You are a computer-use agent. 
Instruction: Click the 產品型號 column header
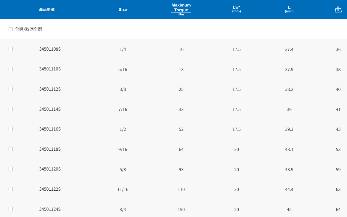[47, 10]
